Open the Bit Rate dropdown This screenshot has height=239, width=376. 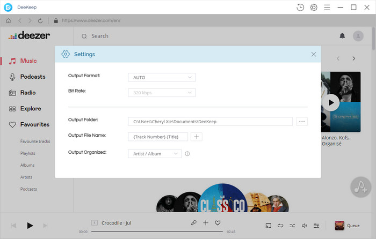click(162, 93)
